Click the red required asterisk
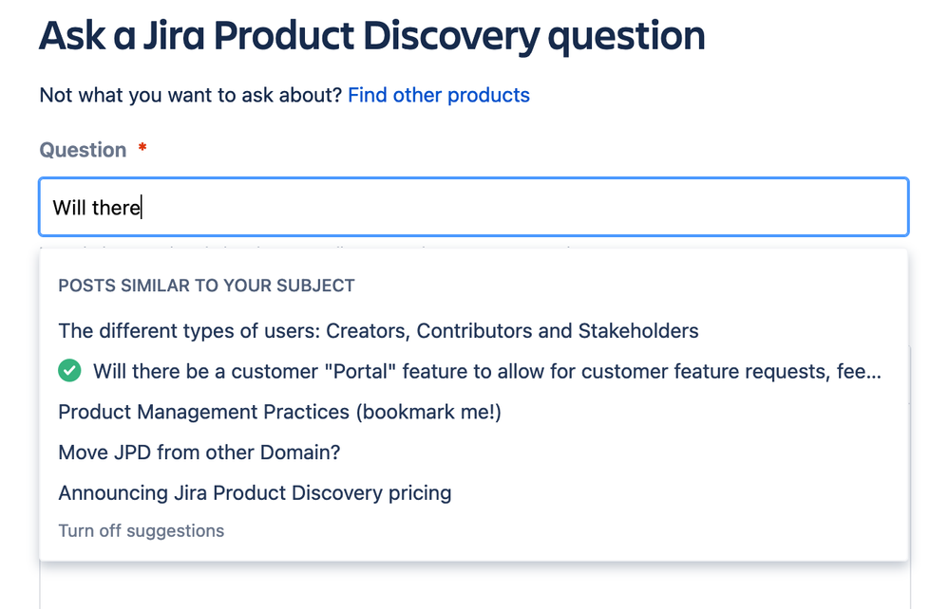949x609 pixels. [x=142, y=149]
